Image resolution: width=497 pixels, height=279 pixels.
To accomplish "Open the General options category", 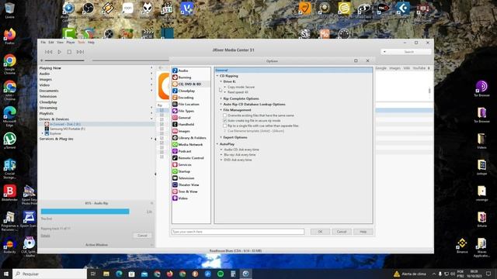I will 184,117.
